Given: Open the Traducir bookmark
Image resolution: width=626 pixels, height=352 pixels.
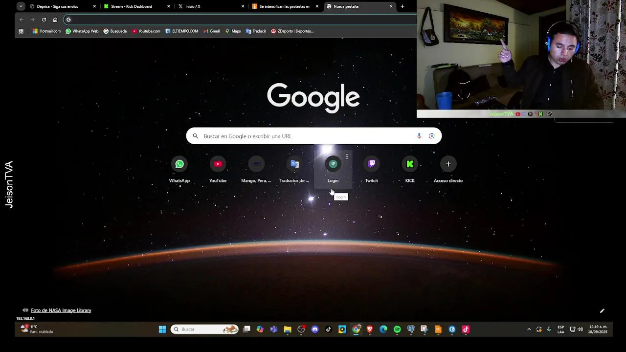Looking at the screenshot, I should pos(256,31).
